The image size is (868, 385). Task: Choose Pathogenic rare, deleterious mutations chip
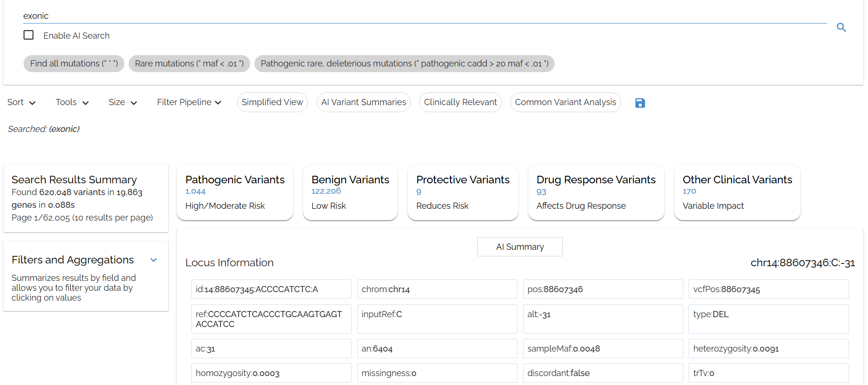[404, 64]
